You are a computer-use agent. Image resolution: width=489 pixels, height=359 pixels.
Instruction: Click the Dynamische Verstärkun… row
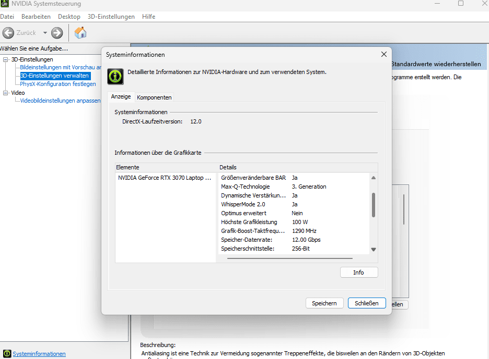tap(294, 195)
